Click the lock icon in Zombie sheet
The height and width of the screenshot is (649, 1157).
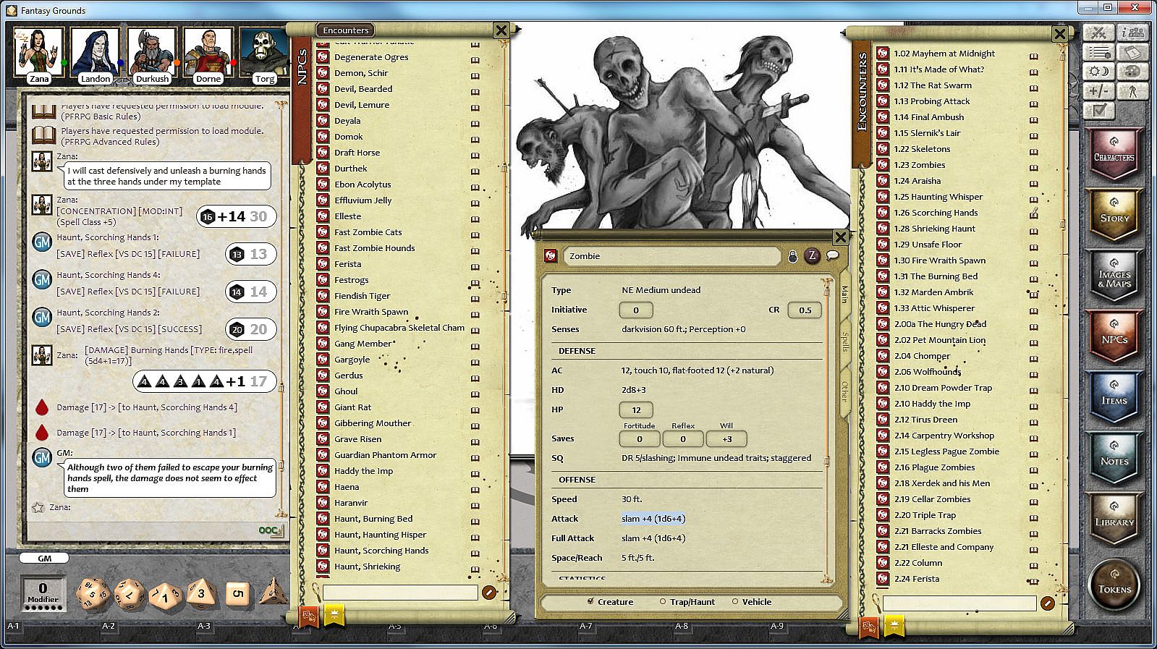pyautogui.click(x=792, y=256)
